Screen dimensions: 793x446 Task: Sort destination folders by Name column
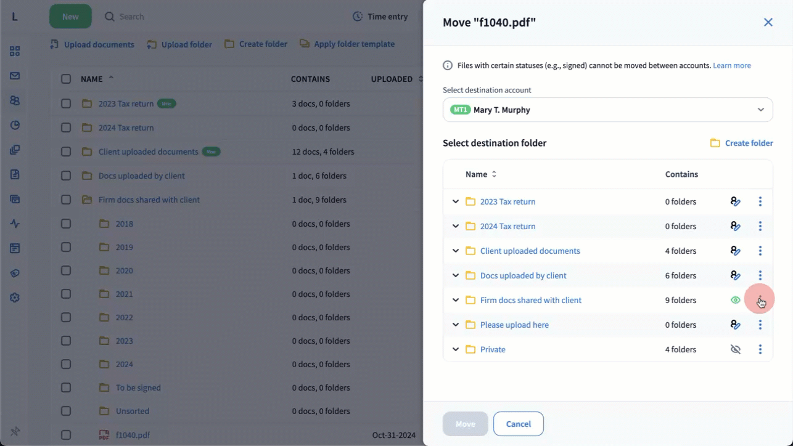point(481,174)
